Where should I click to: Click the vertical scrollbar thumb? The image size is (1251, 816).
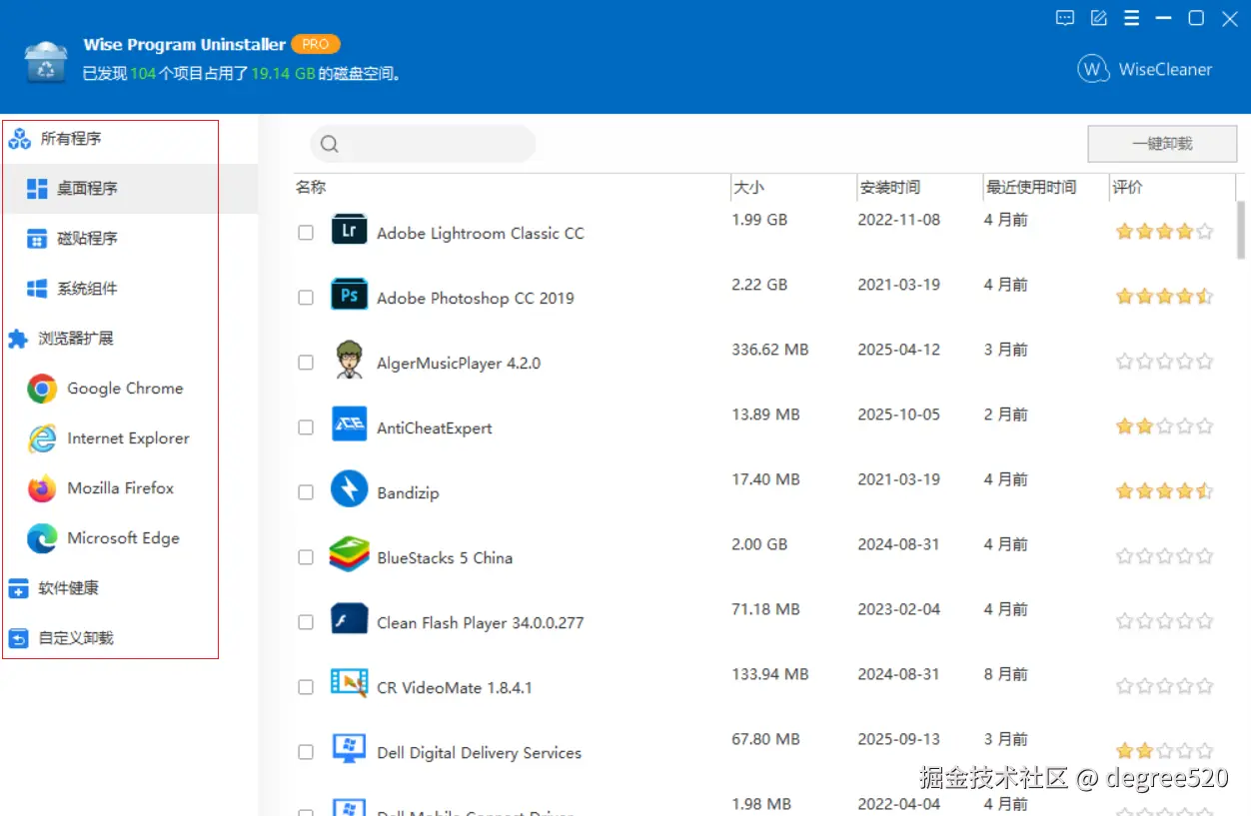tap(1241, 229)
